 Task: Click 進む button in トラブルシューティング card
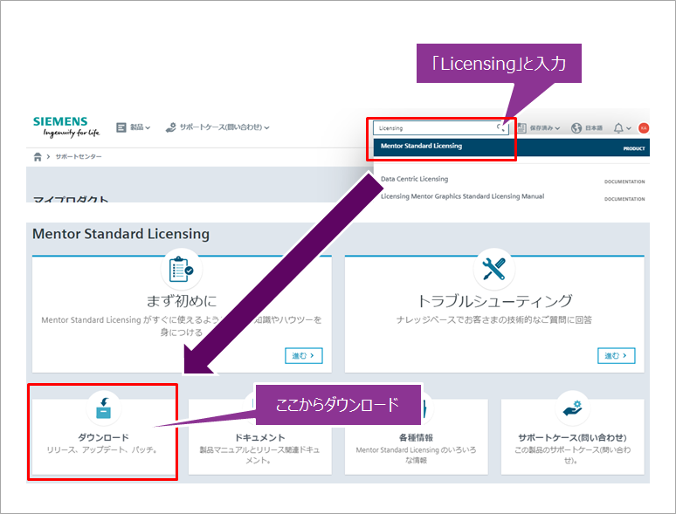click(x=616, y=355)
